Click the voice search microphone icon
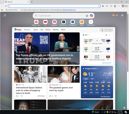 [x=87, y=16]
